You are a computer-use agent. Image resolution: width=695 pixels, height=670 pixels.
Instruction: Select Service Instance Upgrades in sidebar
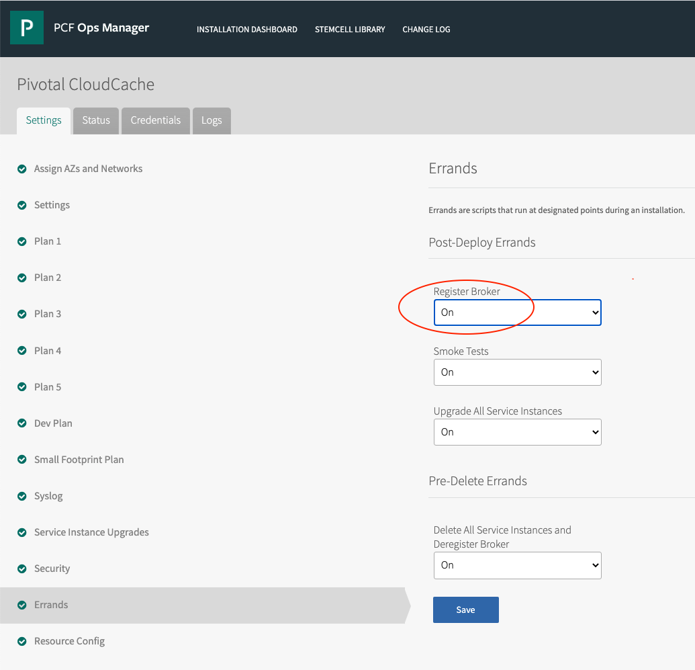[x=91, y=532]
